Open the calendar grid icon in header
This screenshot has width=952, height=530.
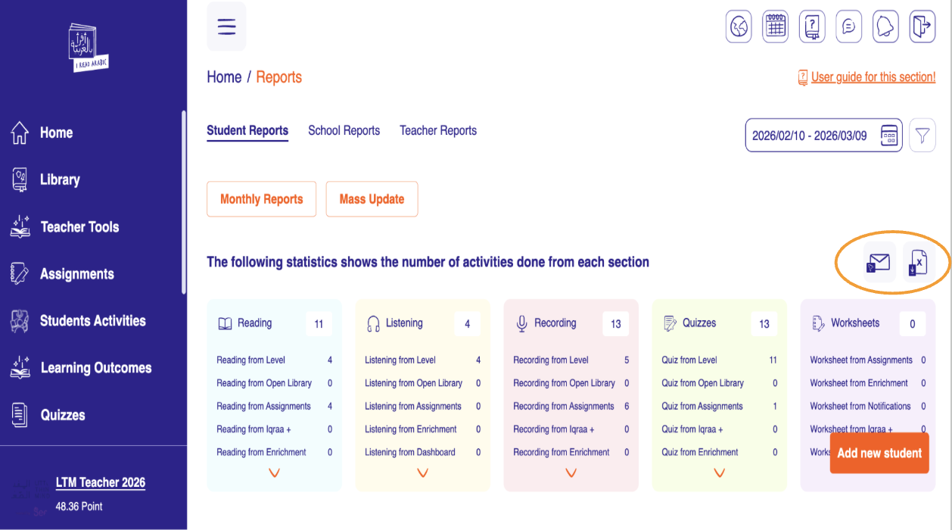[x=775, y=26]
